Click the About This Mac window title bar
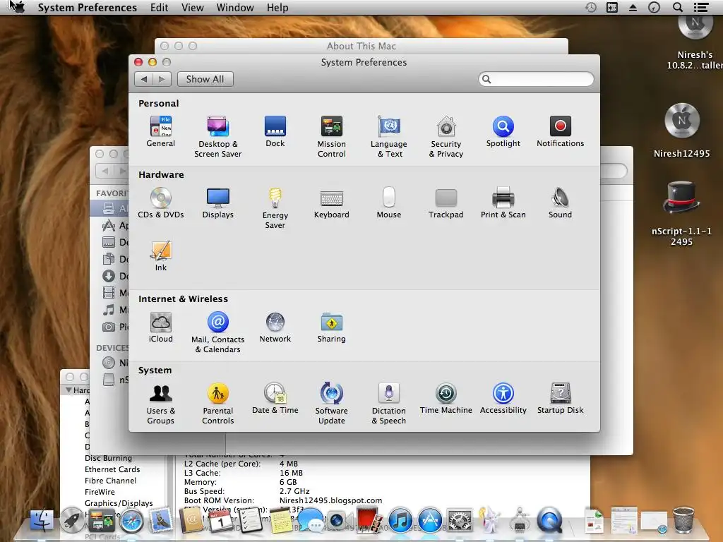 [x=361, y=46]
